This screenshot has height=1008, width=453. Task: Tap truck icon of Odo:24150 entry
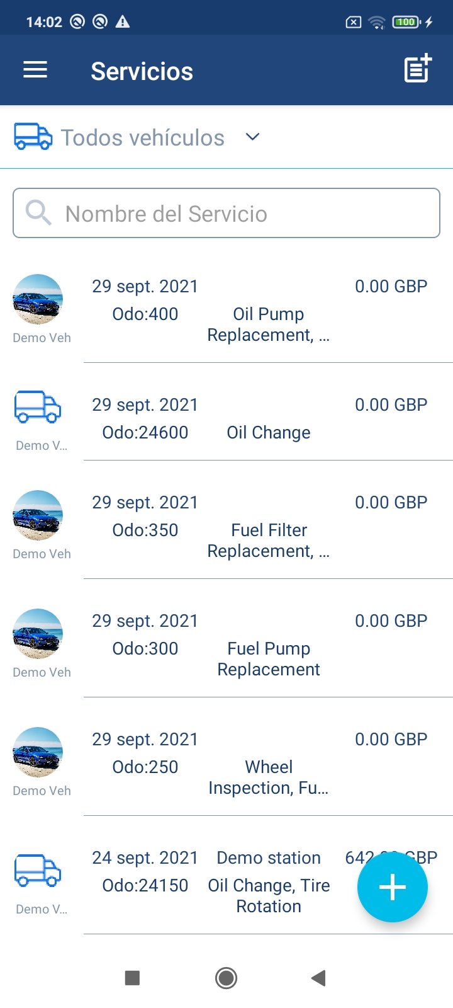click(x=38, y=871)
